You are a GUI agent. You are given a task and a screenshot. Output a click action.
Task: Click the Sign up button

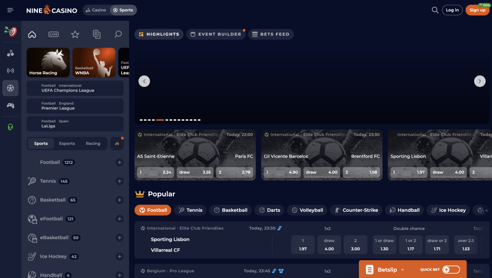pyautogui.click(x=477, y=10)
